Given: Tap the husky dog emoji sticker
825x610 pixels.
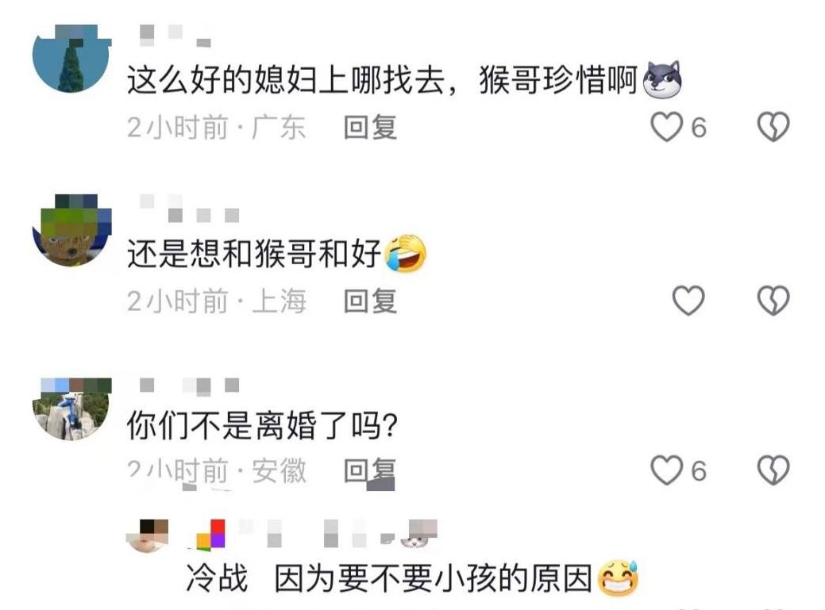Looking at the screenshot, I should click(x=663, y=80).
